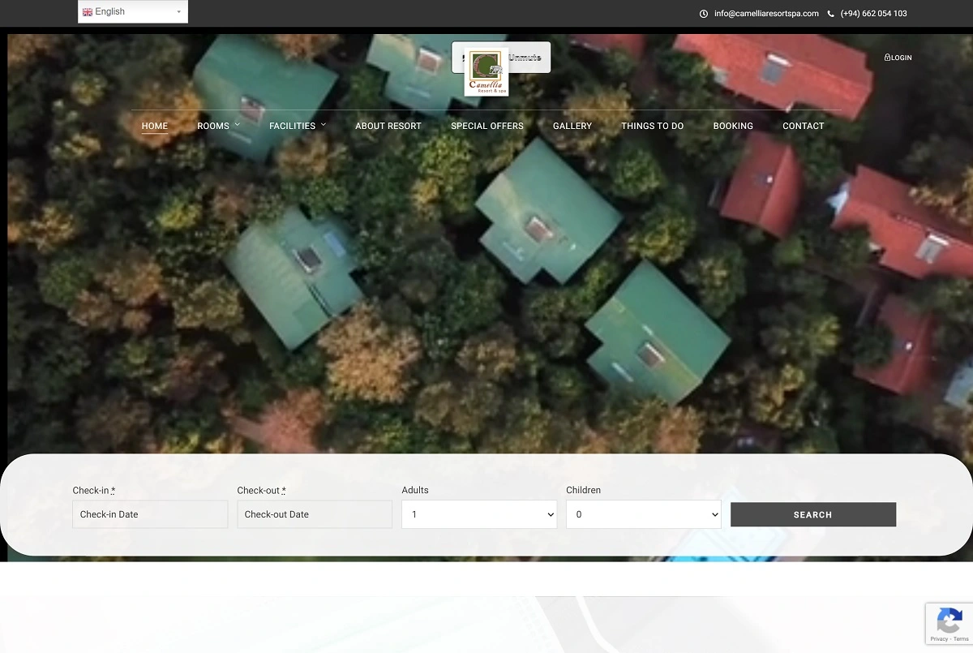
Task: Open the Special Offers menu item
Action: pyautogui.click(x=487, y=126)
